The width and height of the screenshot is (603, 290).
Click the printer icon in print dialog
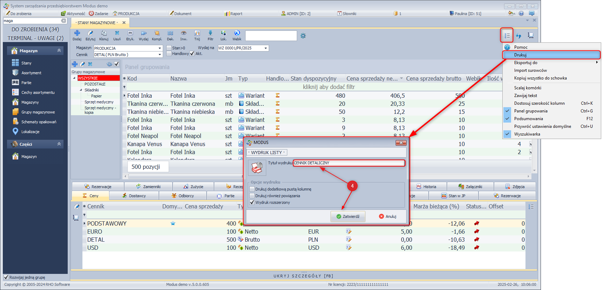257,168
